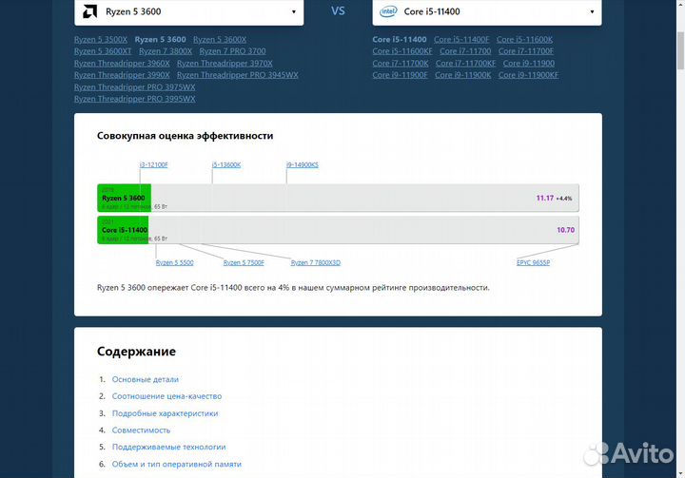The height and width of the screenshot is (478, 685).
Task: Open Ryzen 7 PRO 3700 link
Action: point(232,51)
